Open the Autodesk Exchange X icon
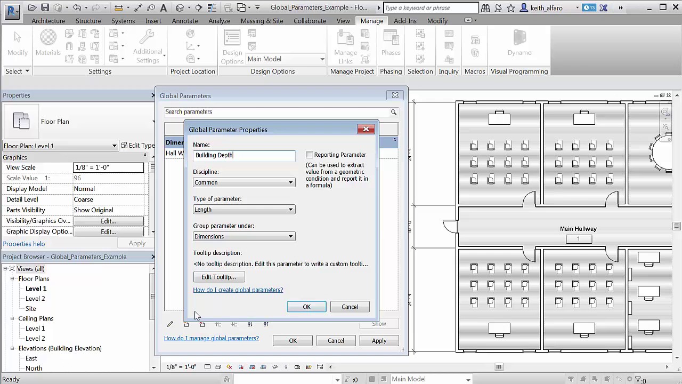 604,8
